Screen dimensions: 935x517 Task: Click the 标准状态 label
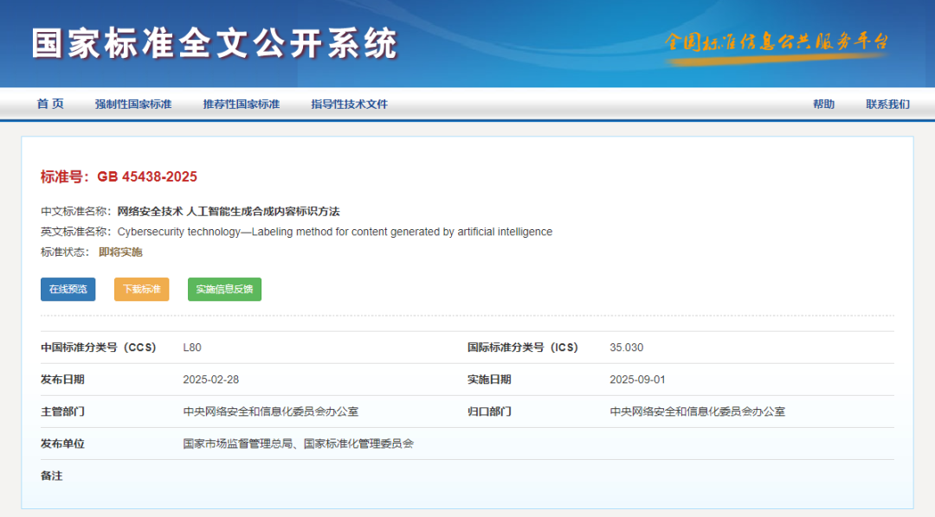(x=65, y=252)
